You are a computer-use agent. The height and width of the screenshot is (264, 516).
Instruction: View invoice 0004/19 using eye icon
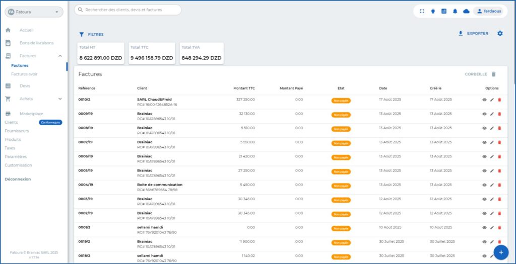coord(484,185)
